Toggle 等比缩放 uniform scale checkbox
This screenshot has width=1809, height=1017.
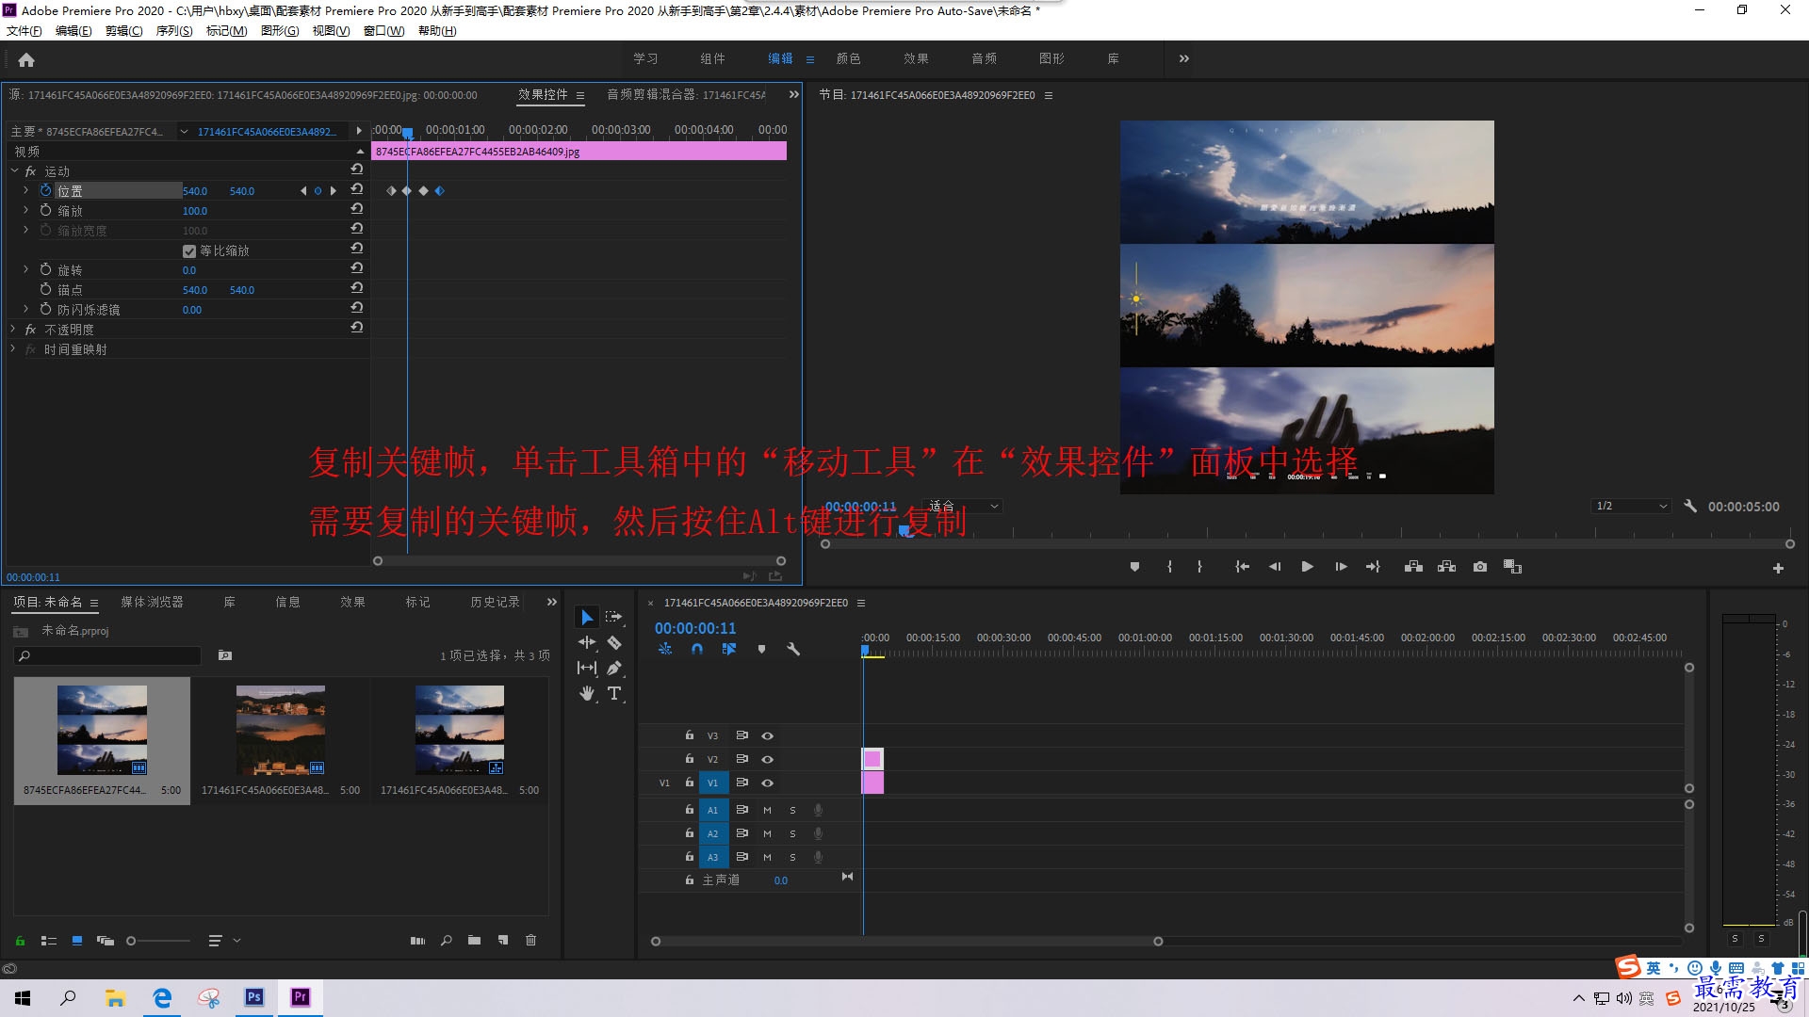tap(189, 251)
